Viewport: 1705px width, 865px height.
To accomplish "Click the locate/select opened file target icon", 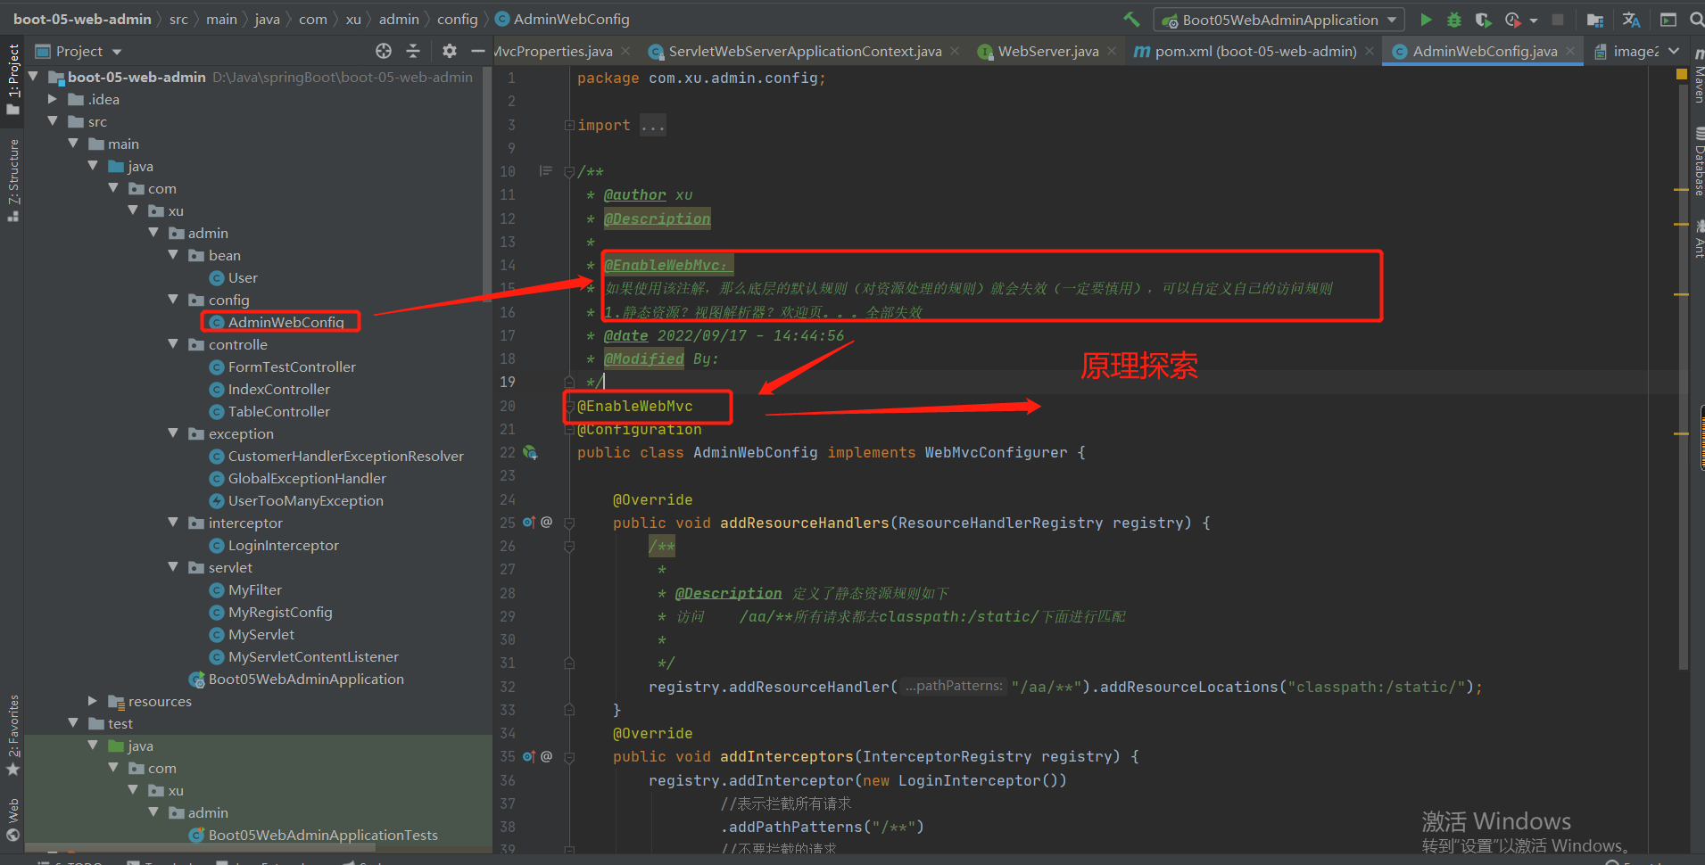I will (x=384, y=51).
